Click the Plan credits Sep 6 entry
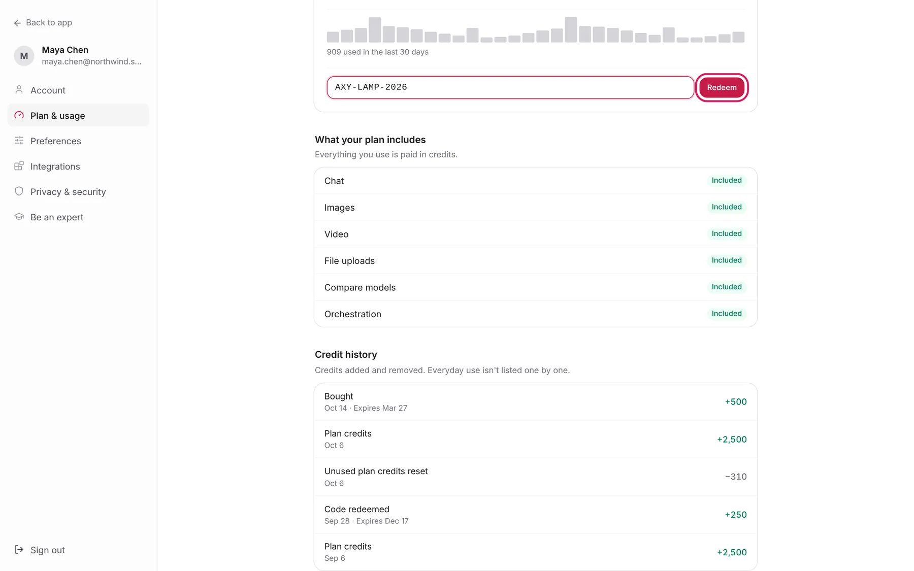914x571 pixels. [535, 552]
